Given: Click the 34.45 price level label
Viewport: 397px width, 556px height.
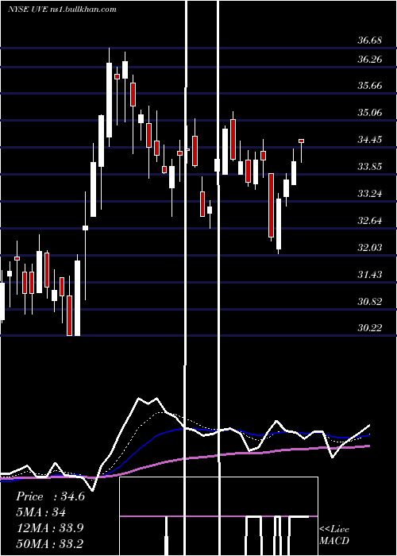Looking at the screenshot, I should [370, 140].
